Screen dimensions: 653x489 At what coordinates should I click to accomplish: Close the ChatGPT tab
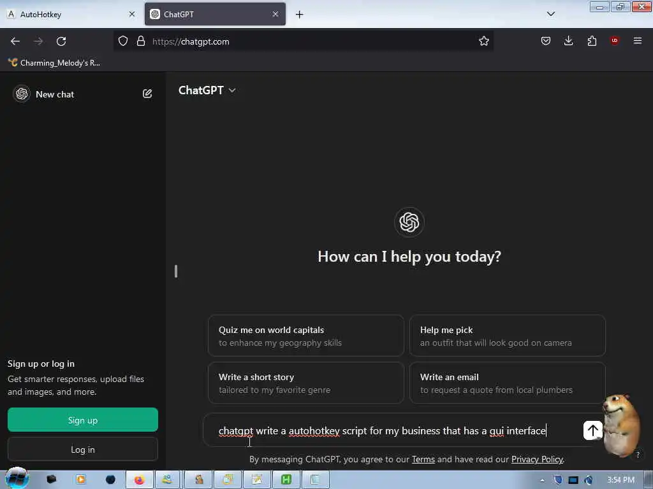[275, 14]
